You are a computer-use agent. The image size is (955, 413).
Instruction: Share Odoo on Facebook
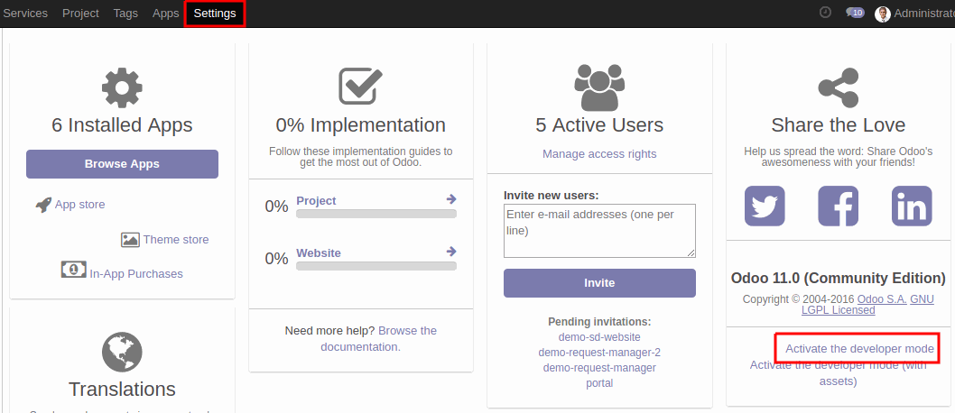[x=838, y=206]
